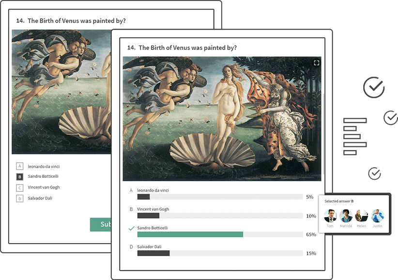Click the green checkmark beside Sandro Botticelli result
The image size is (398, 280).
[131, 228]
